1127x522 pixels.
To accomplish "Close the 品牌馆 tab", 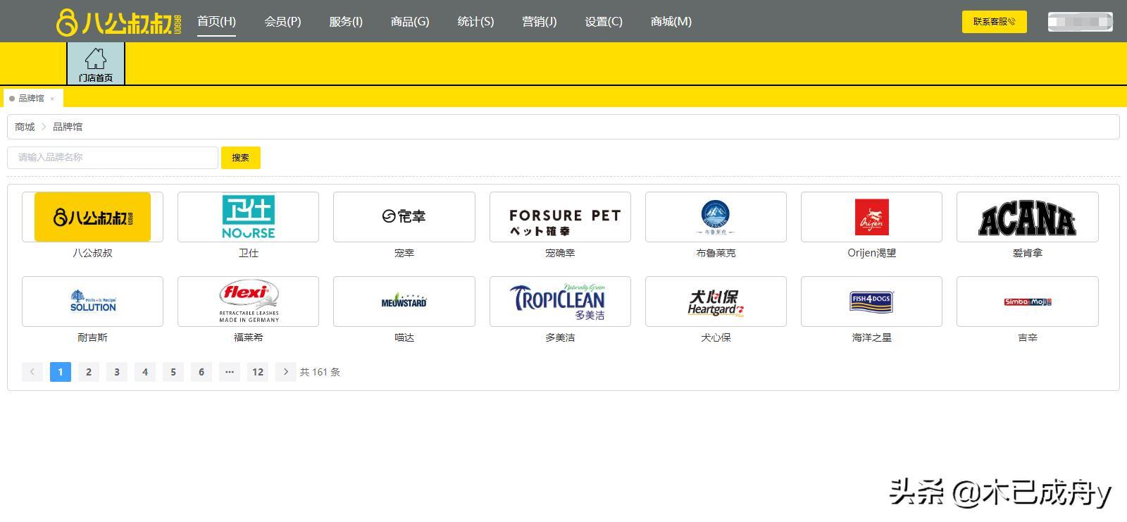I will point(52,99).
